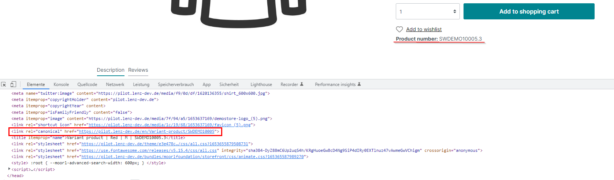This screenshot has width=614, height=180.
Task: Click the Performance insights flask icon
Action: tap(359, 85)
